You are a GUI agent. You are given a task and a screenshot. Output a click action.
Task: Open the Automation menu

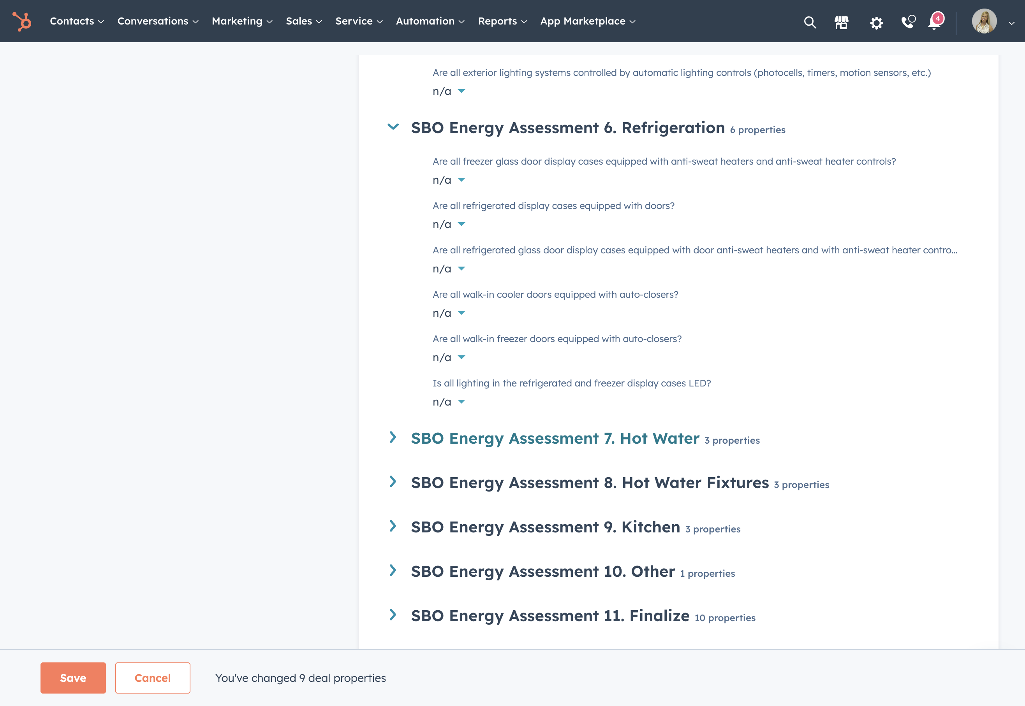[430, 21]
